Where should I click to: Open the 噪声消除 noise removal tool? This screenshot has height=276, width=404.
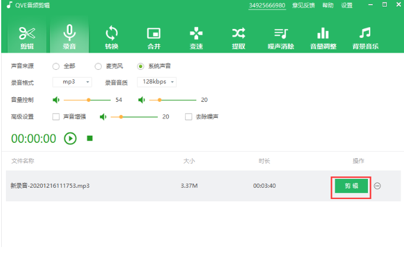tap(280, 36)
